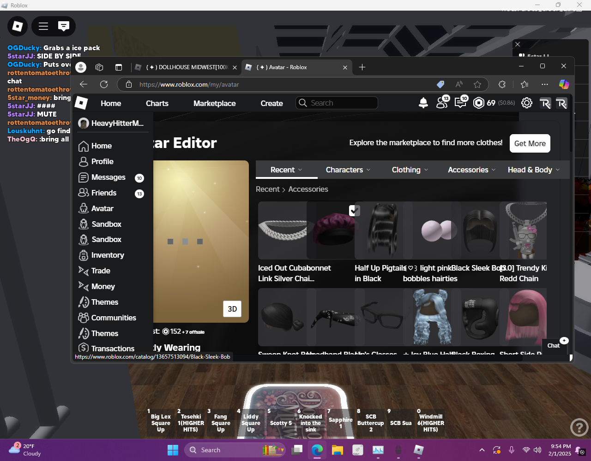This screenshot has width=591, height=461.
Task: Refresh the avatar page
Action: coord(104,84)
